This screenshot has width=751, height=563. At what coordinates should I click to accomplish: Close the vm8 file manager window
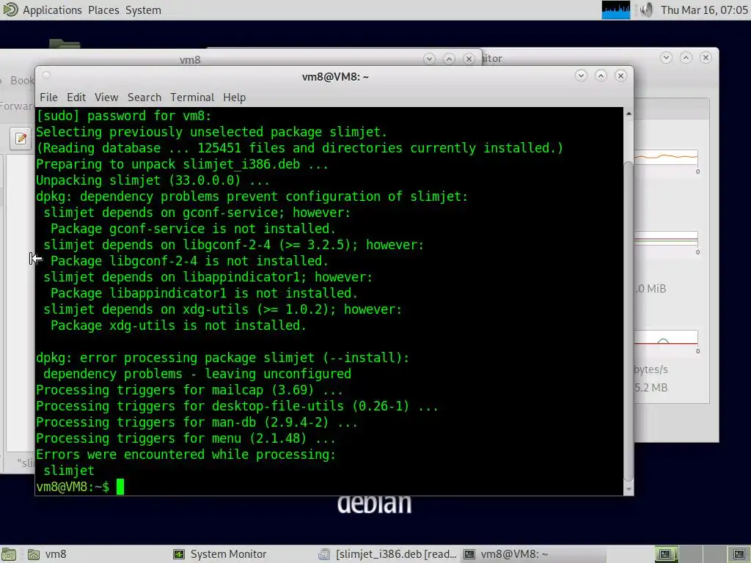click(x=469, y=59)
